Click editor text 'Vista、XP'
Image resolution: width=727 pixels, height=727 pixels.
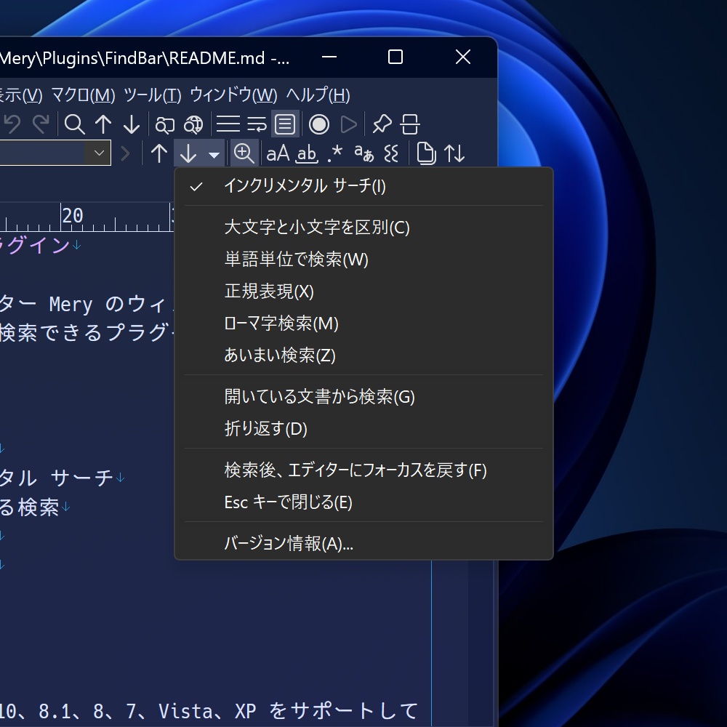(206, 711)
